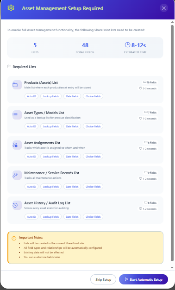Click the scrollbar down arrow

tap(172, 267)
